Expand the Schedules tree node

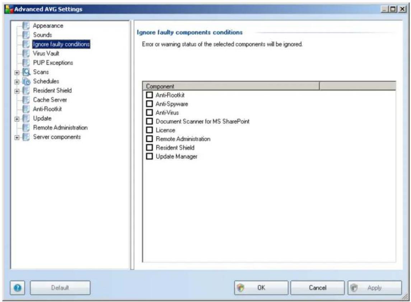(x=17, y=82)
